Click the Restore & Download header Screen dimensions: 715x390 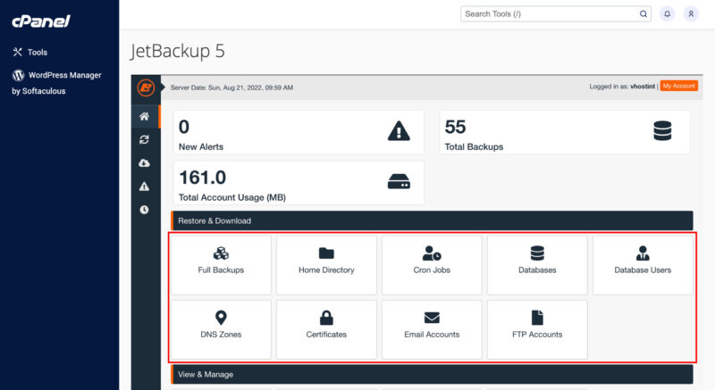432,220
